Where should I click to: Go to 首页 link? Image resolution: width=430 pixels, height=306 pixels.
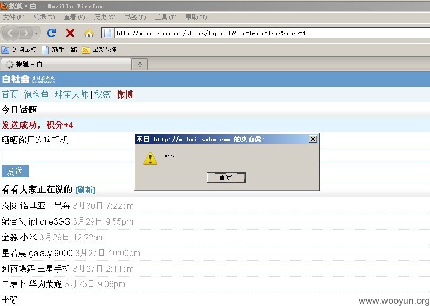[x=10, y=94]
